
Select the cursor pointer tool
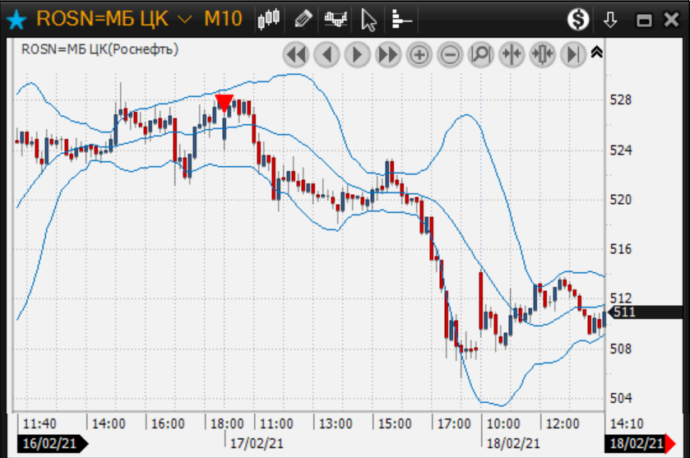[x=368, y=20]
